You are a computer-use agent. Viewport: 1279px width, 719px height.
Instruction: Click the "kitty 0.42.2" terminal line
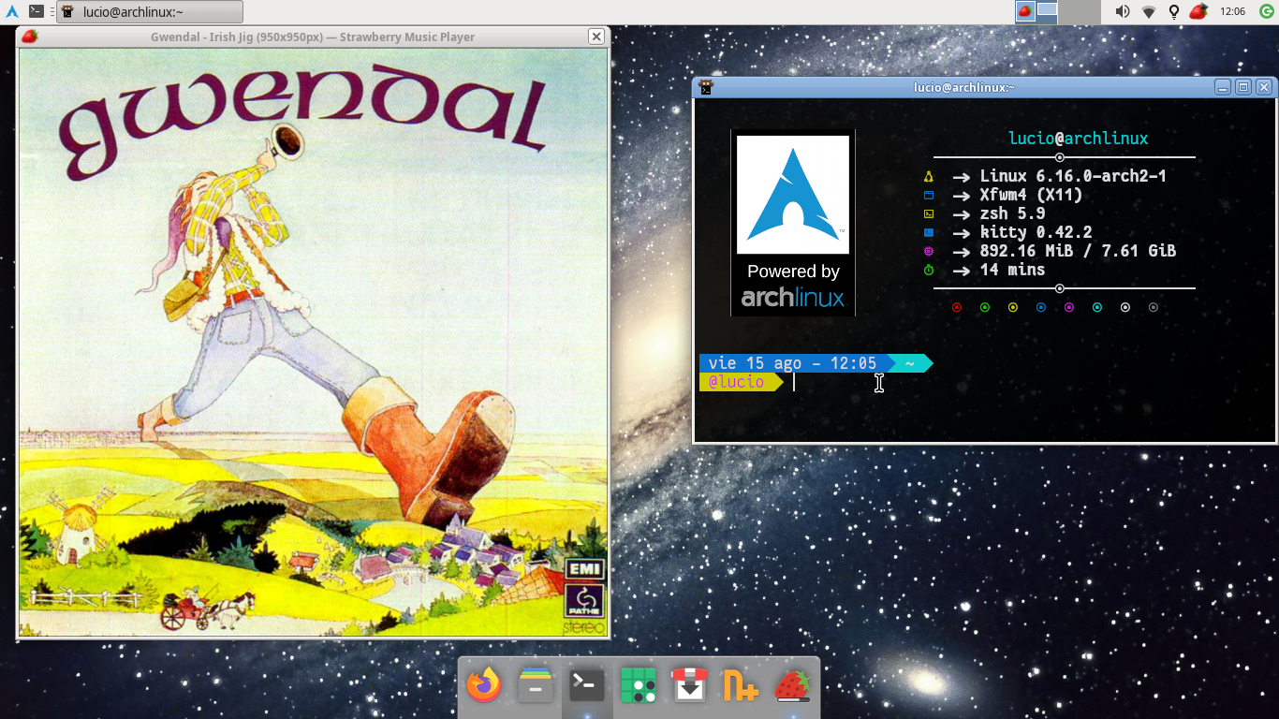point(1036,232)
